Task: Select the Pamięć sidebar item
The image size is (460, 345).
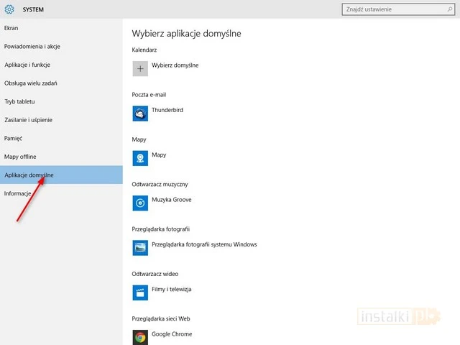Action: coord(14,138)
